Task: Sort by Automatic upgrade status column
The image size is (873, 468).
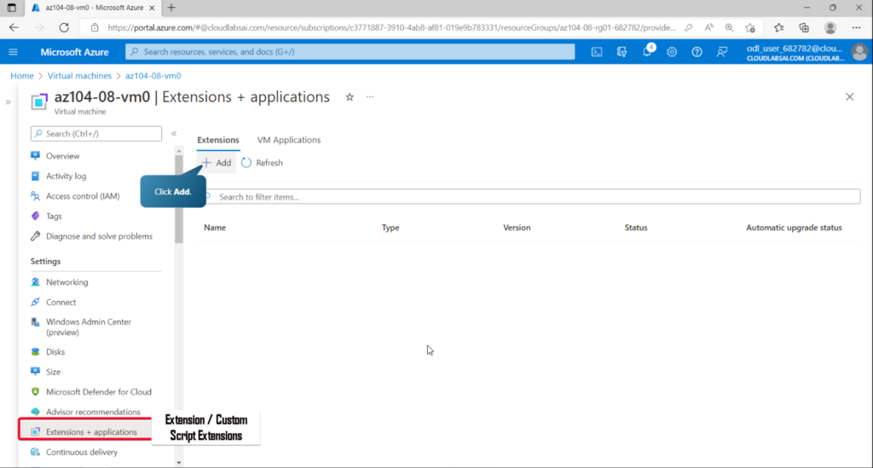Action: [x=794, y=228]
